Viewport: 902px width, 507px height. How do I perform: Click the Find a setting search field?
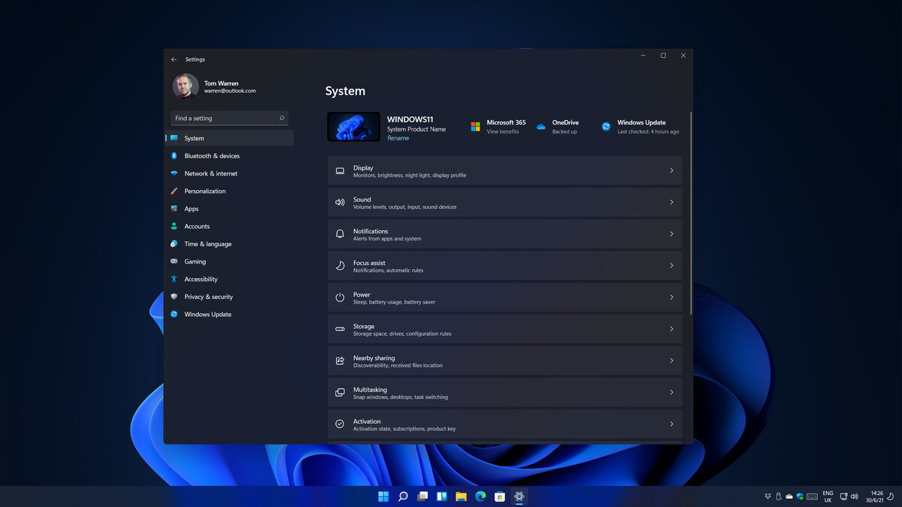[x=229, y=119]
